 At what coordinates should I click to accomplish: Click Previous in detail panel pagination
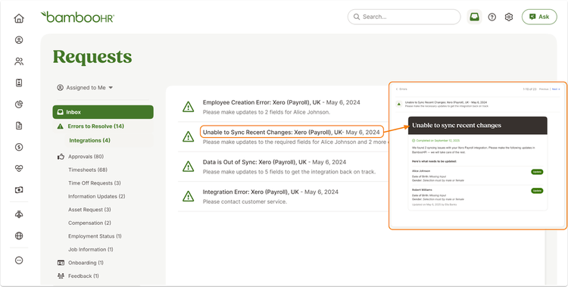544,89
